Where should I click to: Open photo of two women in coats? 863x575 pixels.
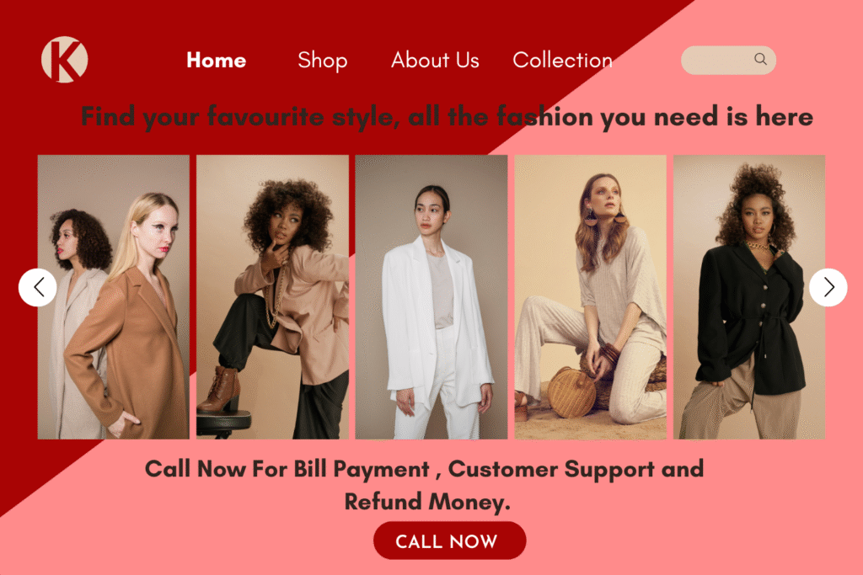(x=114, y=297)
